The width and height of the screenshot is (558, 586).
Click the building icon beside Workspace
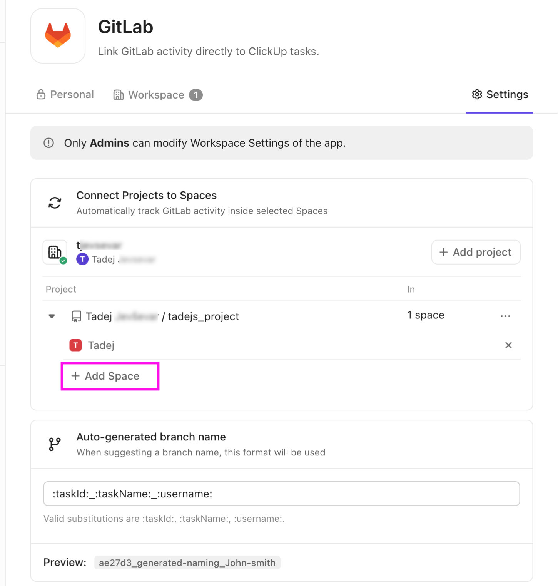(119, 94)
